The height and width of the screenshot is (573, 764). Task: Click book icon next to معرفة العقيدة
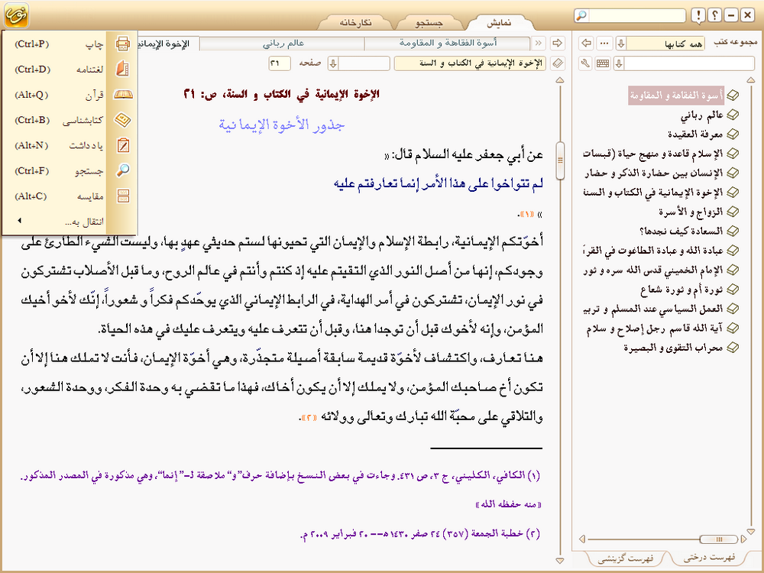point(733,134)
